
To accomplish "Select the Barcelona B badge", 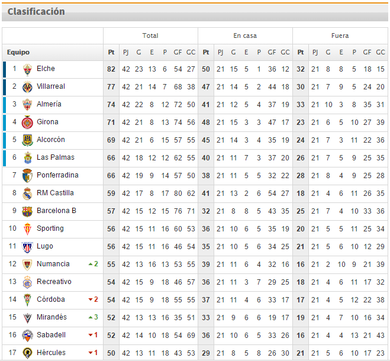I will click(x=27, y=211).
